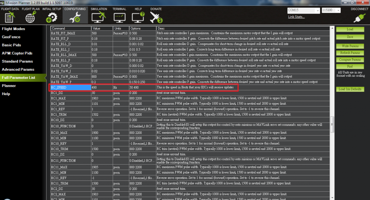Image resolution: width=370 pixels, height=200 pixels.
Task: Click the RC1_REV parameter name
Action: (58, 109)
